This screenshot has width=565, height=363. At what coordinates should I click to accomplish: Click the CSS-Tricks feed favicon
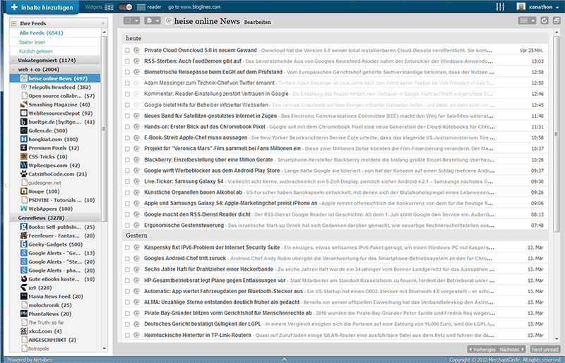click(24, 156)
